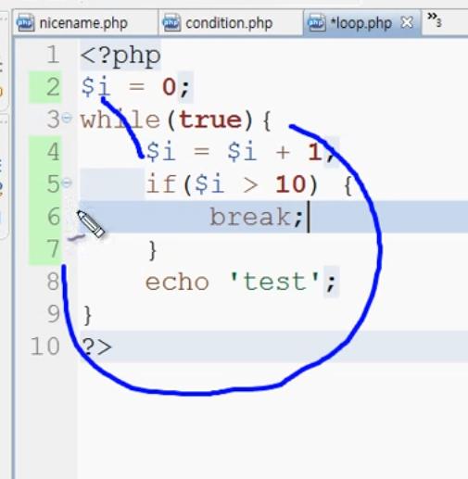
Task: Click the '<?php' opening tag on line 1
Action: [x=120, y=57]
